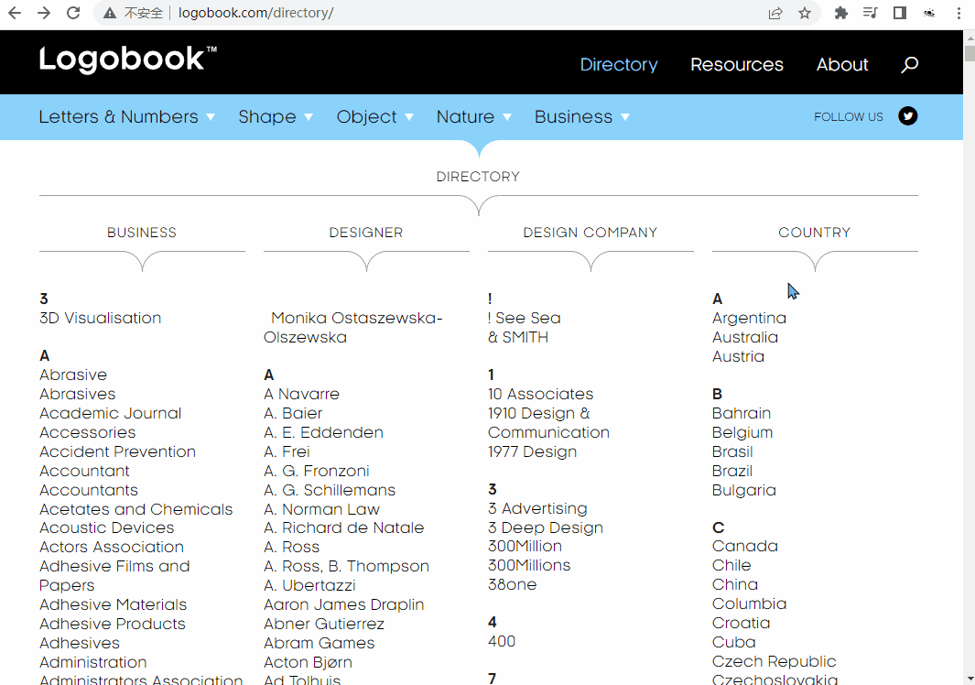Screen dimensions: 975x685
Task: Open Accident Prevention link
Action: click(117, 451)
